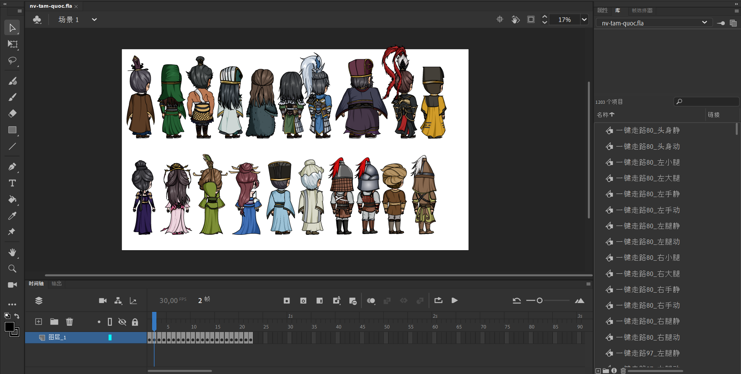Screen dimensions: 741x374
Task: Switch to the 输出 output tab
Action: (x=57, y=284)
